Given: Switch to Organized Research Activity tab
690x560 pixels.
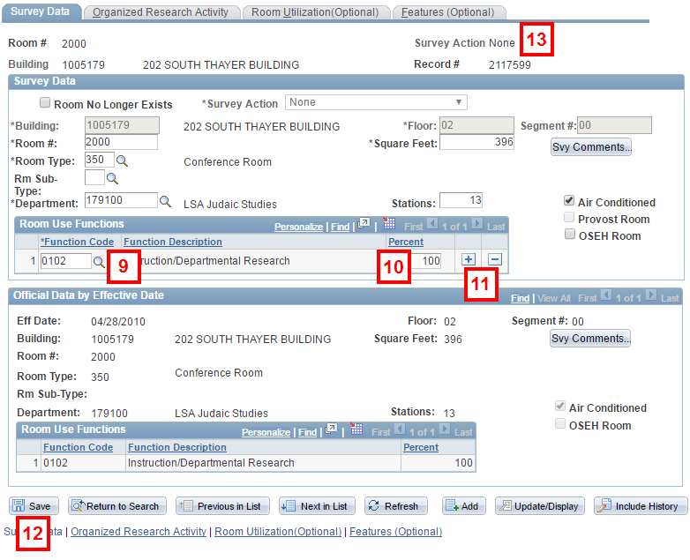Looking at the screenshot, I should click(x=160, y=12).
